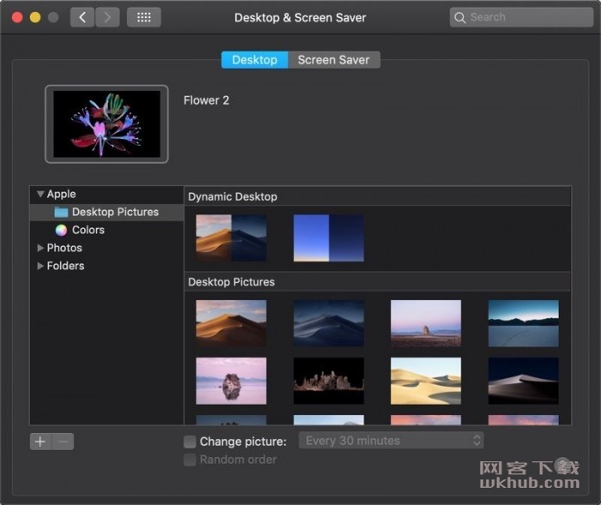Viewport: 601px width, 505px height.
Task: Minimize the window with yellow button
Action: (x=35, y=17)
